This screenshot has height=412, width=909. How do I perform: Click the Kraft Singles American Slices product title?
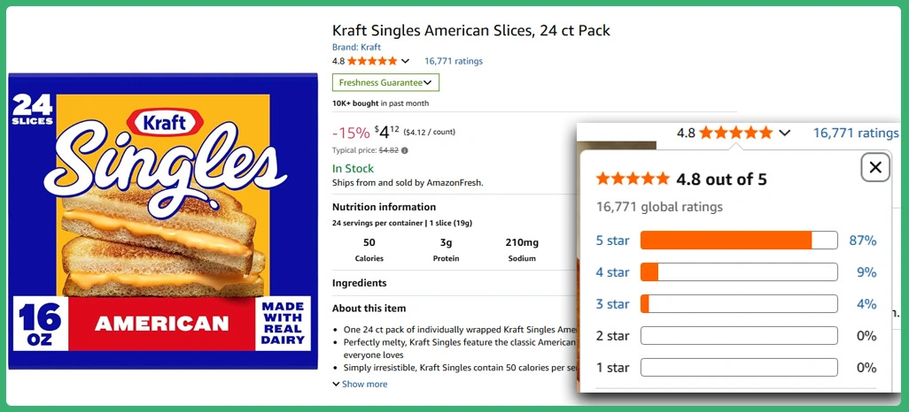point(470,30)
